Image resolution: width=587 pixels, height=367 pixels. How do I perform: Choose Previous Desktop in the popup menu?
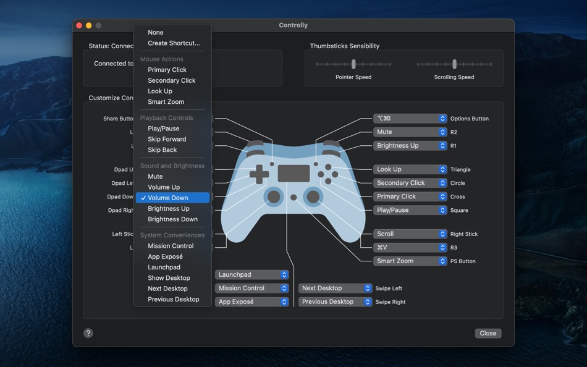click(x=172, y=299)
